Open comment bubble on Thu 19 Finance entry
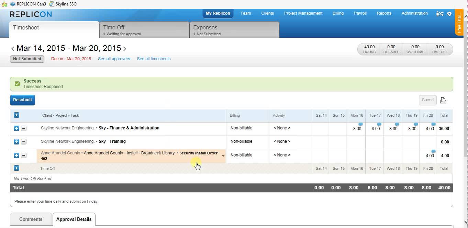 (x=416, y=124)
